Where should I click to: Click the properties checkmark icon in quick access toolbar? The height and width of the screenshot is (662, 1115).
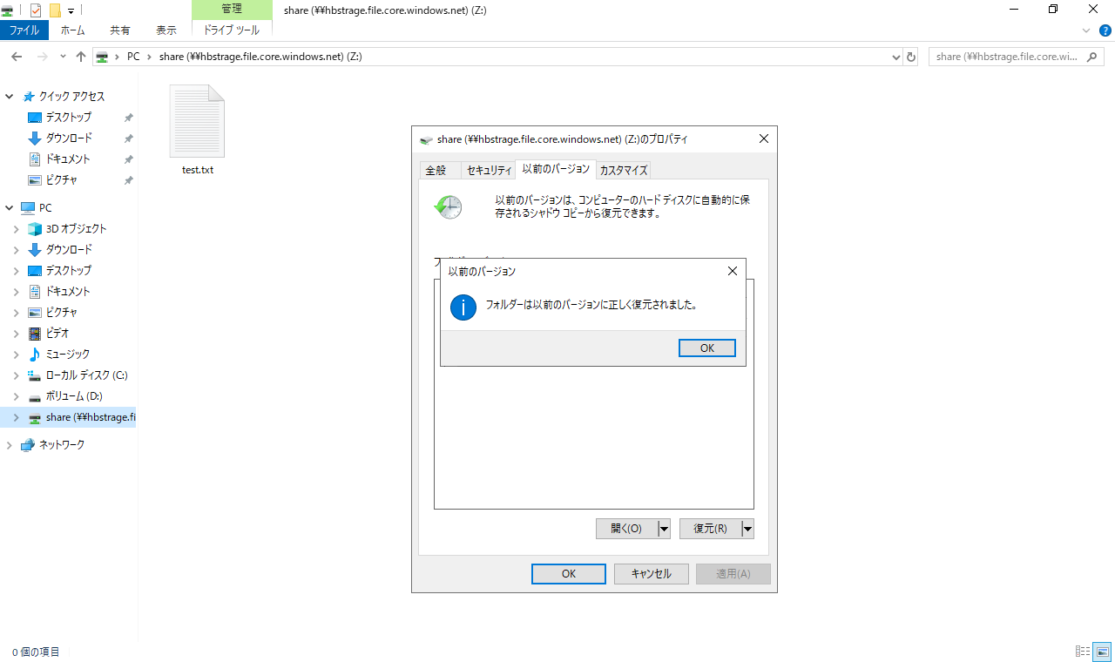click(36, 10)
